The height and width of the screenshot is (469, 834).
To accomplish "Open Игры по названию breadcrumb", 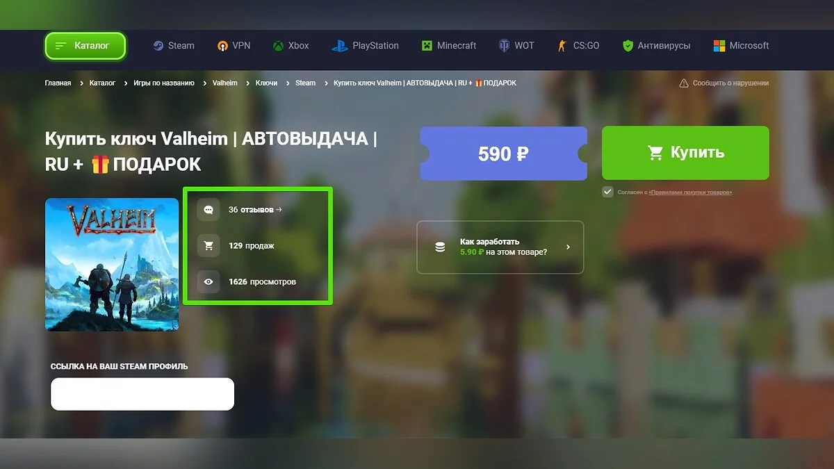I will click(x=164, y=83).
